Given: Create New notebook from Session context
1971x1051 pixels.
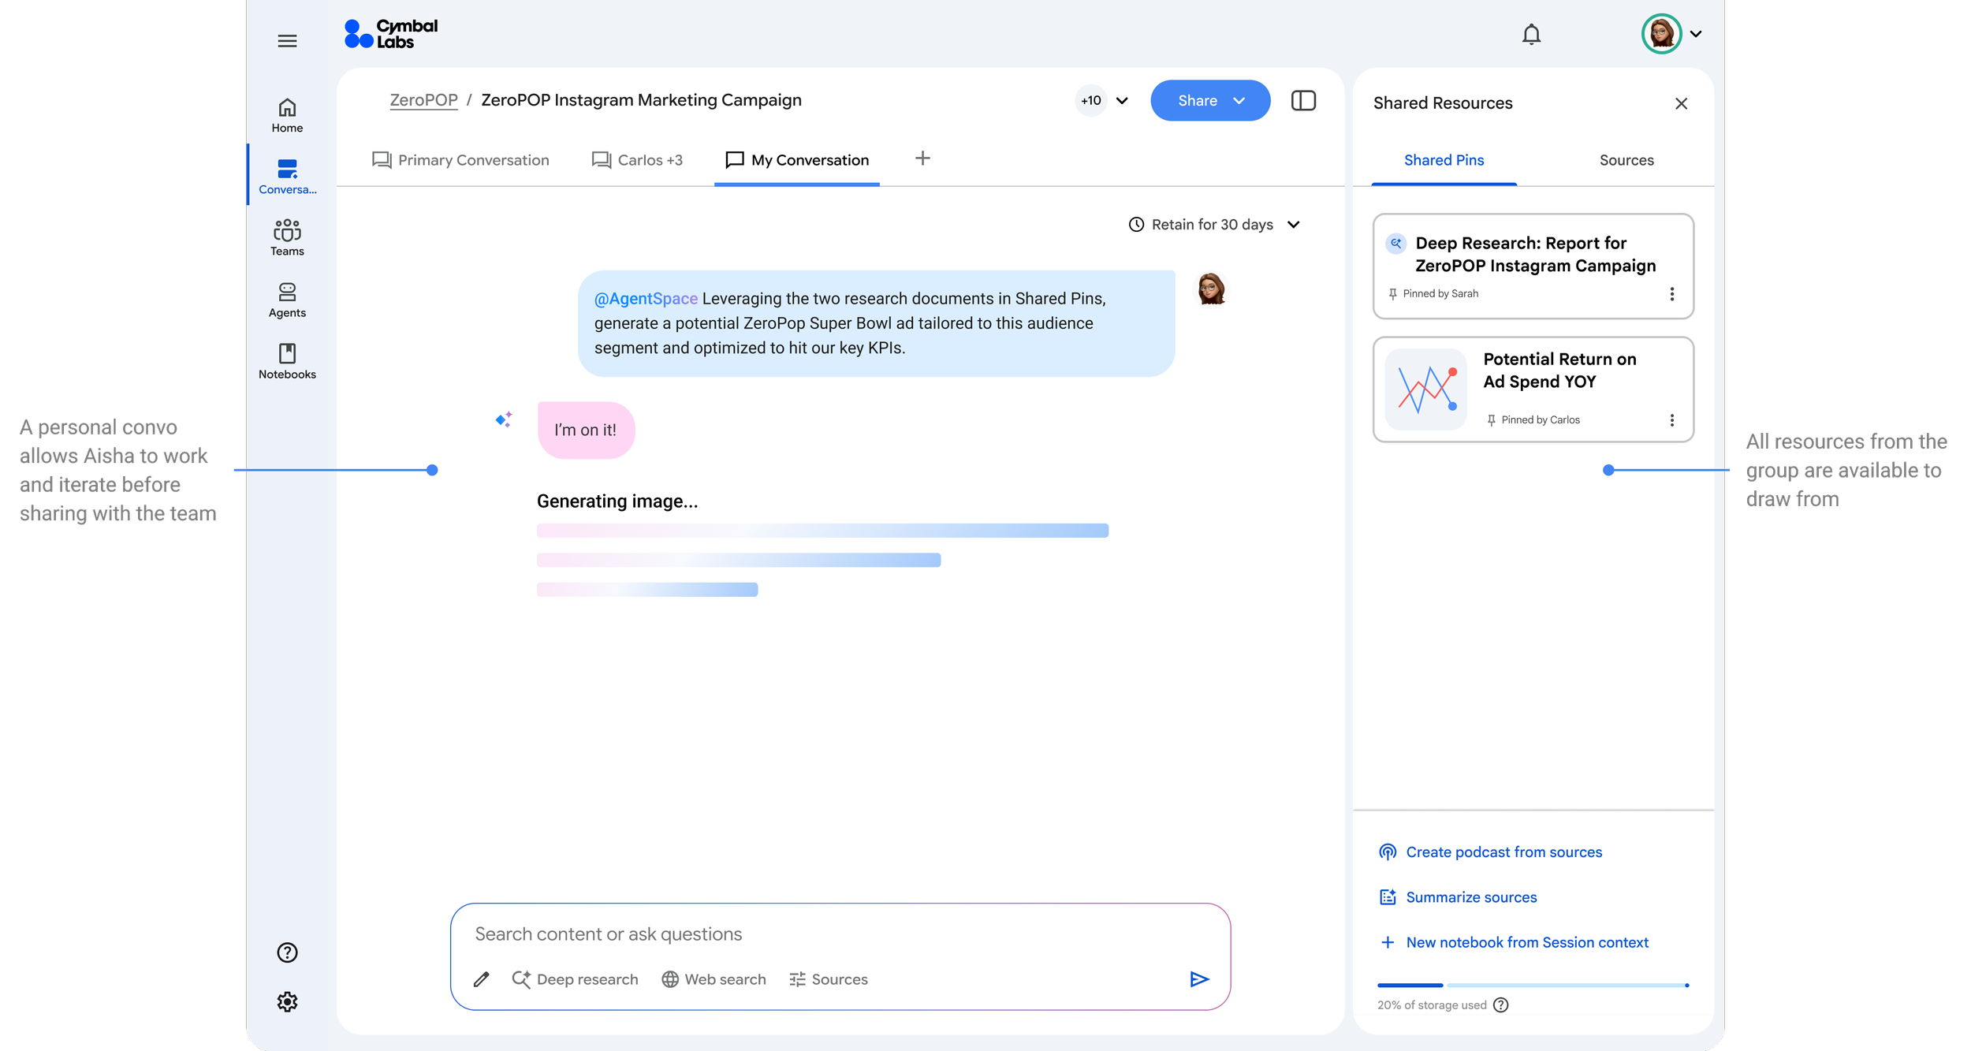Looking at the screenshot, I should pyautogui.click(x=1514, y=942).
